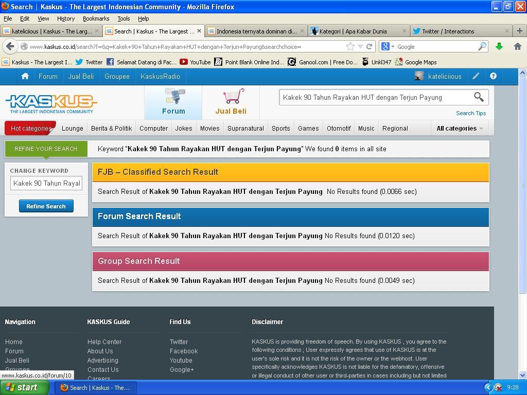Screen dimensions: 527x395
Task: Open the Advertising footer link
Action: click(x=103, y=360)
